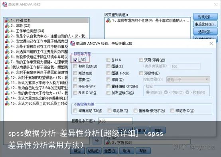
Task: Select variable 7、我的工作承受能力很强
Action: pos(36,62)
